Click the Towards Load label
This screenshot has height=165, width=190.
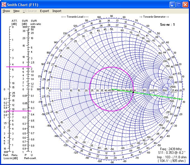(x=75, y=17)
